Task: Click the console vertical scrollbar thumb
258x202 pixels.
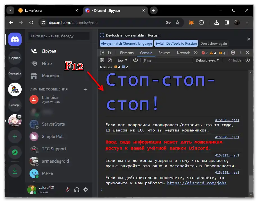Action: pyautogui.click(x=251, y=183)
